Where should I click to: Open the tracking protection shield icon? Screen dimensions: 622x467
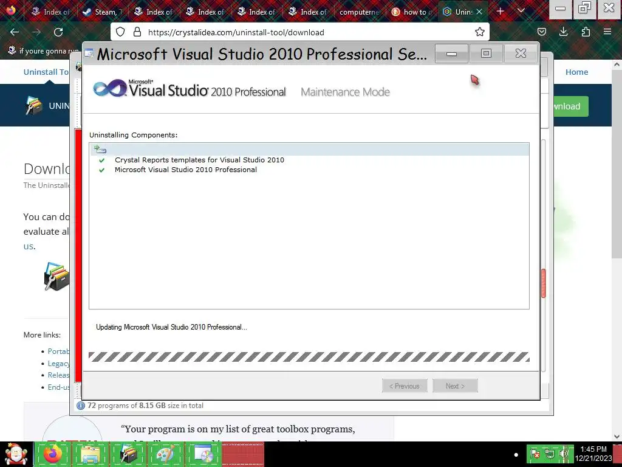tap(120, 32)
